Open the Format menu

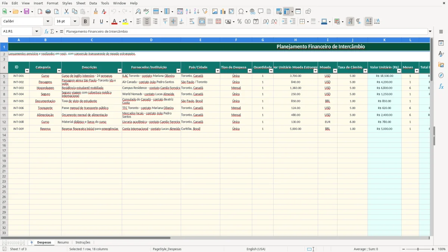(x=52, y=3)
